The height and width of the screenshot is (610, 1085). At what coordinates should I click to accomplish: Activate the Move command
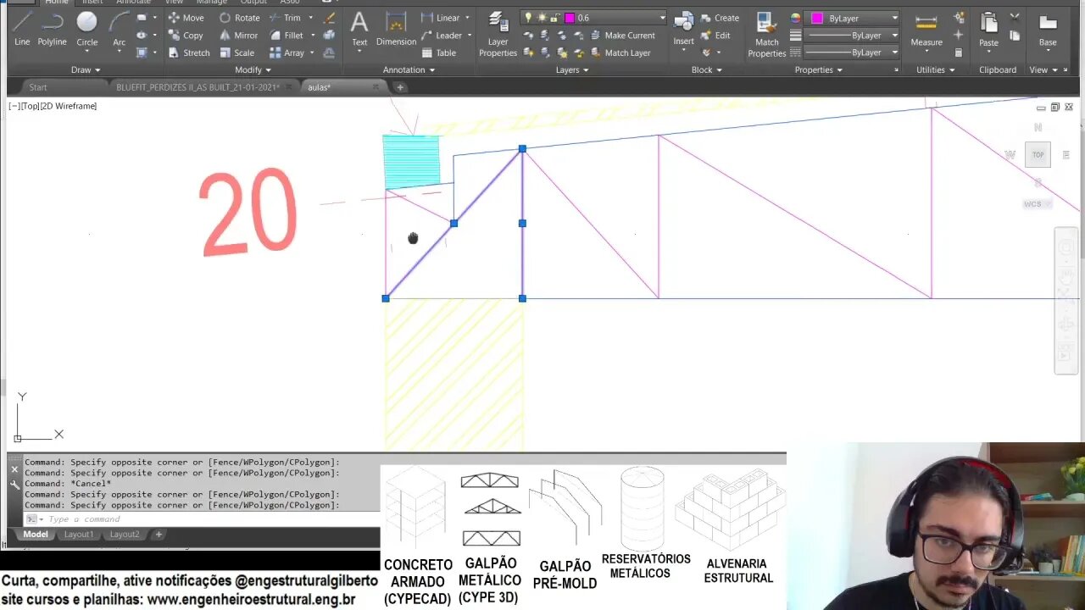click(186, 18)
